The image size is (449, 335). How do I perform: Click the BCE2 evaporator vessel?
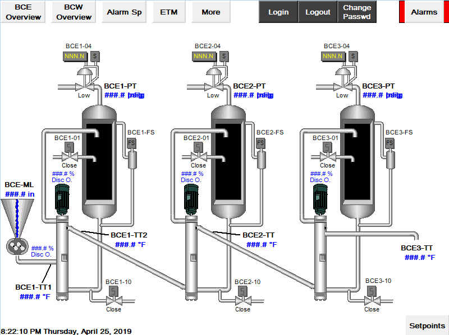tap(228, 162)
